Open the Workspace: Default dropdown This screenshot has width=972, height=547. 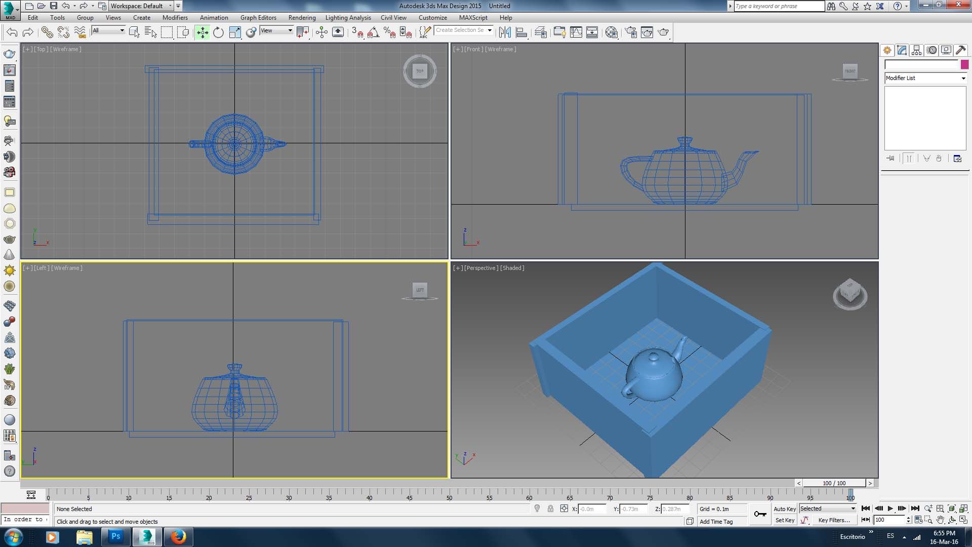point(142,6)
